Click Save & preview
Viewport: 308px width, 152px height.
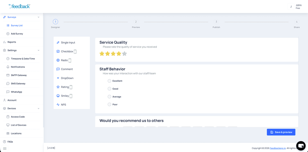pyautogui.click(x=281, y=132)
